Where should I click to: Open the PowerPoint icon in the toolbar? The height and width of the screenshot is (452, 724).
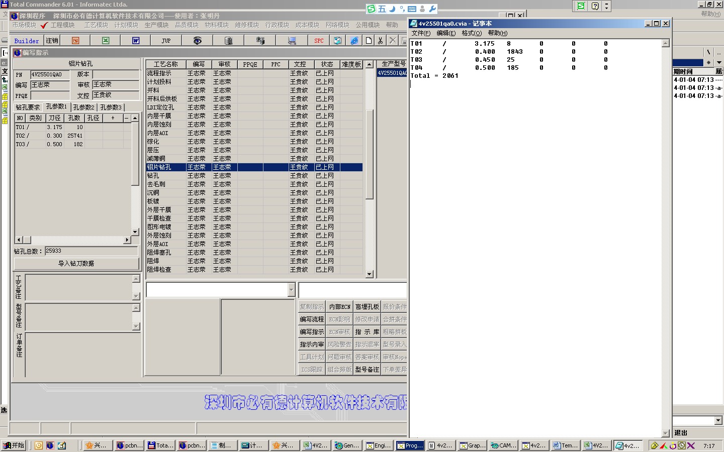(x=75, y=41)
